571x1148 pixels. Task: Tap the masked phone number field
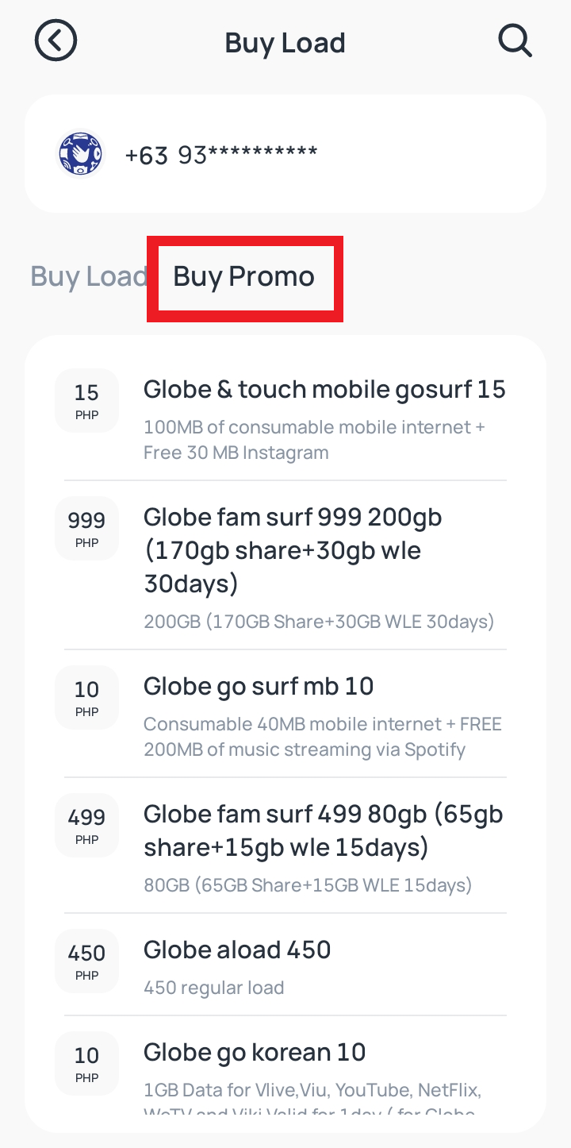(x=221, y=154)
